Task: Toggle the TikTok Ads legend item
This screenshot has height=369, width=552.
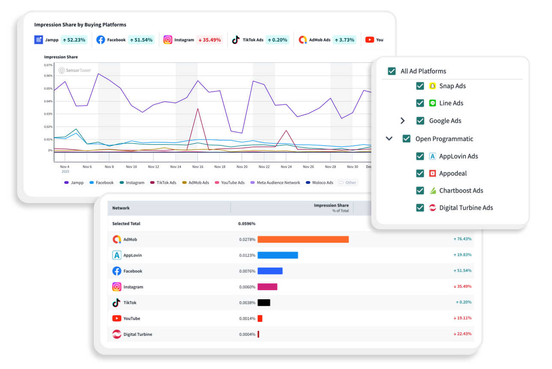Action: click(163, 183)
